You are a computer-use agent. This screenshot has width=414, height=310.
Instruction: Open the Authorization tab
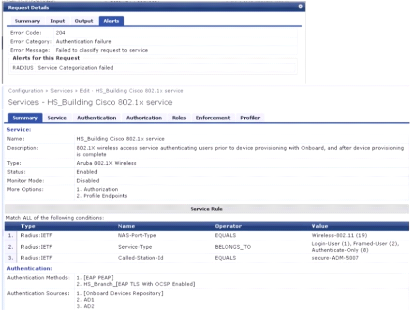coord(144,118)
